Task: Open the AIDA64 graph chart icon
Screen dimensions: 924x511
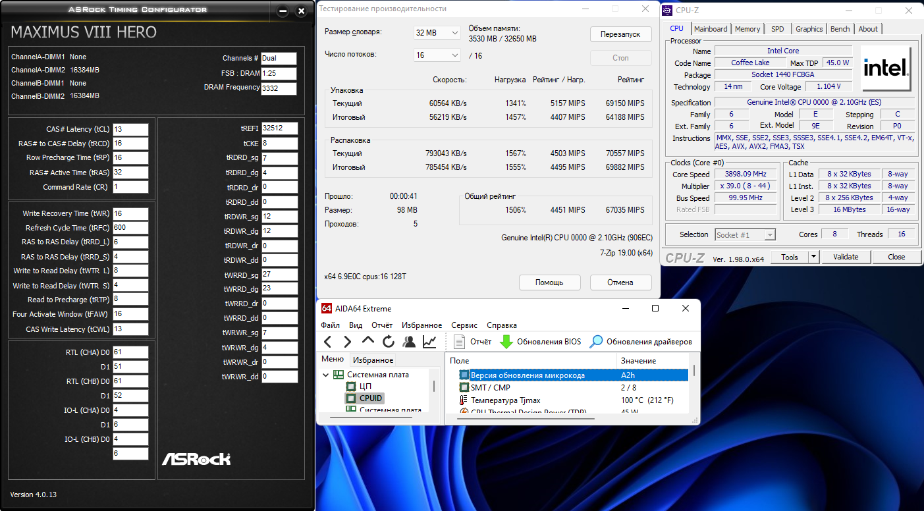Action: [429, 342]
